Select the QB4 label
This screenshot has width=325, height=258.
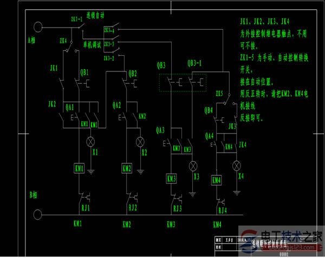209,110
